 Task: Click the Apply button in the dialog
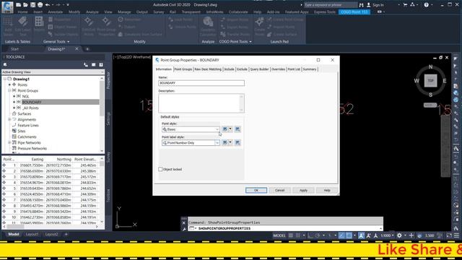click(x=303, y=191)
